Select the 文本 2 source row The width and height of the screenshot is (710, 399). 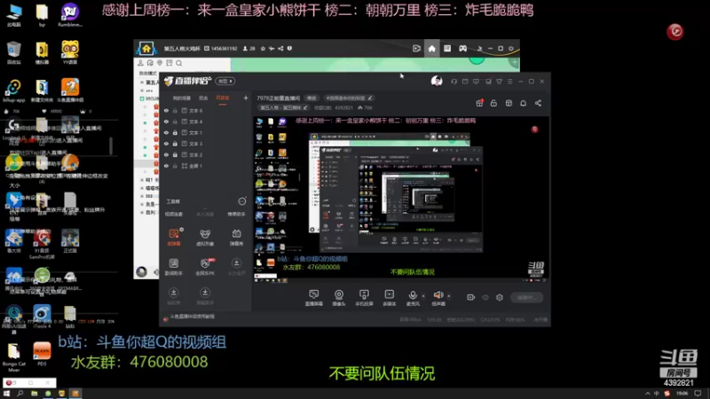tap(206, 154)
